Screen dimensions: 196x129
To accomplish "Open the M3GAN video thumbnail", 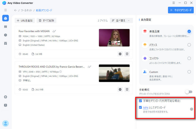I will pos(114,38).
